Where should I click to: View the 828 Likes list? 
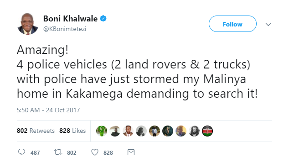click(72, 131)
